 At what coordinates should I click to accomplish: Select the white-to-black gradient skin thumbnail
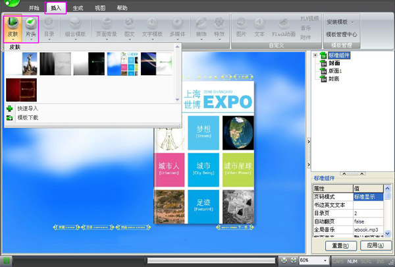click(x=89, y=64)
